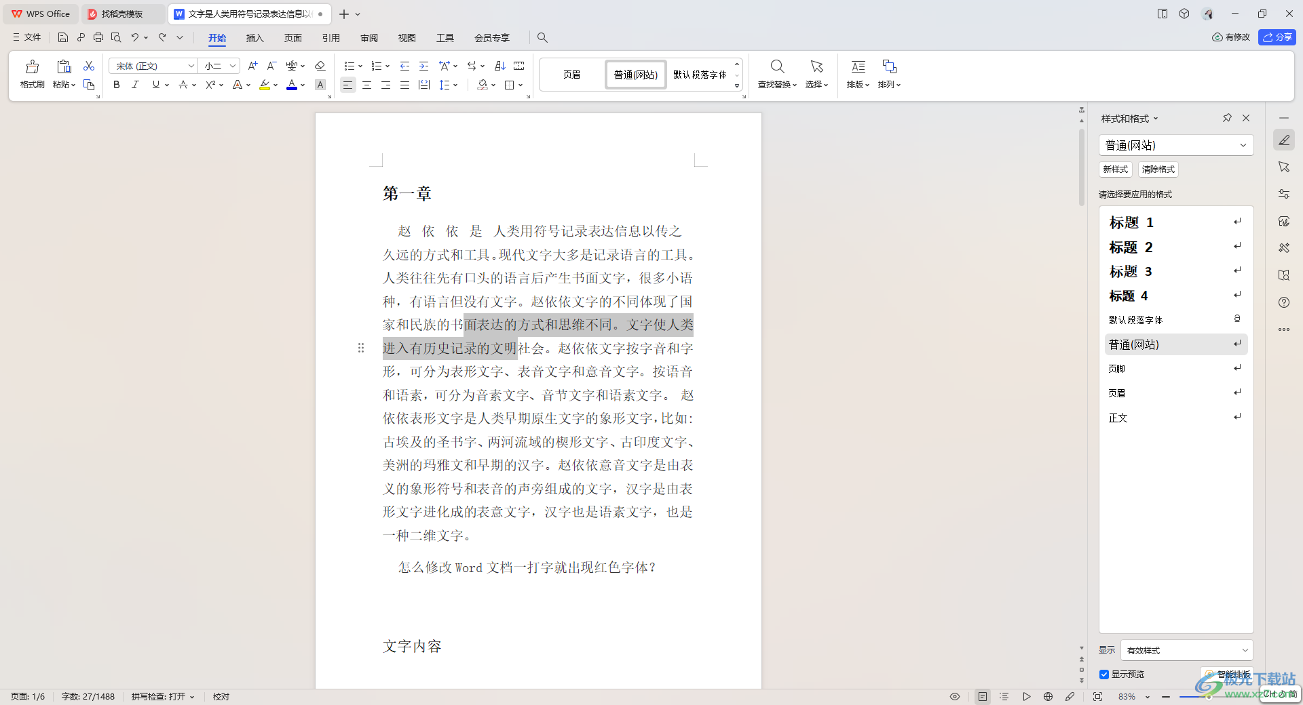The height and width of the screenshot is (705, 1303).
Task: Click the 新样式 button
Action: pos(1115,169)
